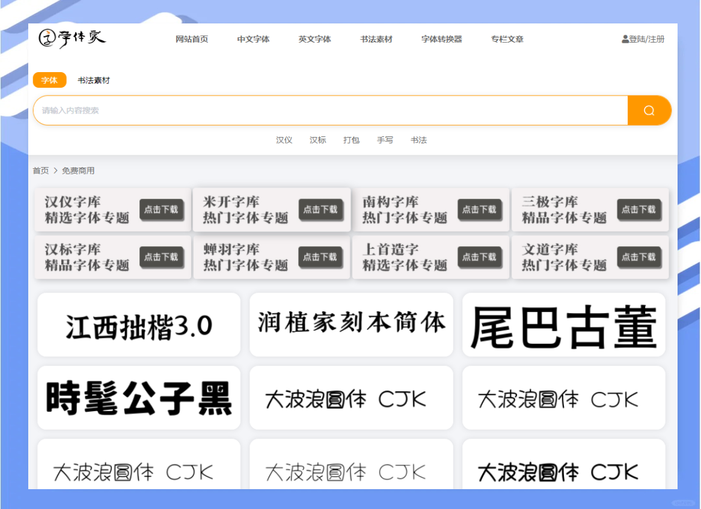Click 点击下载 on the 米开字库 banner
The height and width of the screenshot is (509, 701).
[320, 210]
